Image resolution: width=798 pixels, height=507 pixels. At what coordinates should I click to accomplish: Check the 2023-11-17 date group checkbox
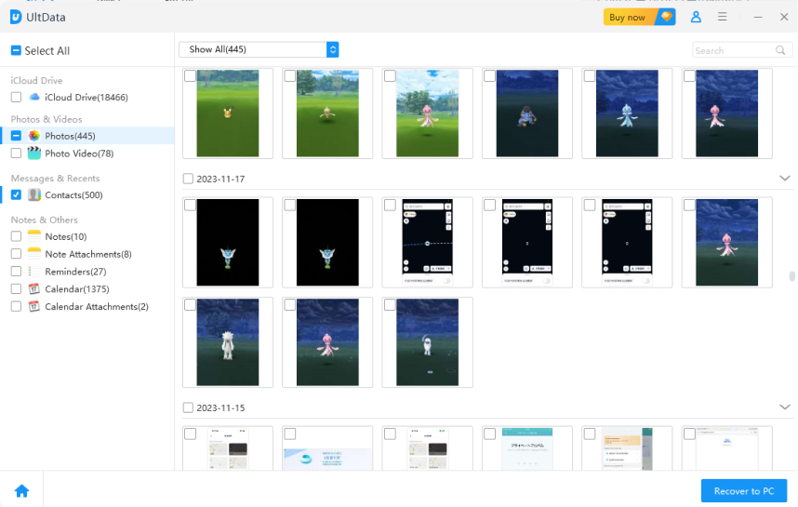[x=189, y=179]
